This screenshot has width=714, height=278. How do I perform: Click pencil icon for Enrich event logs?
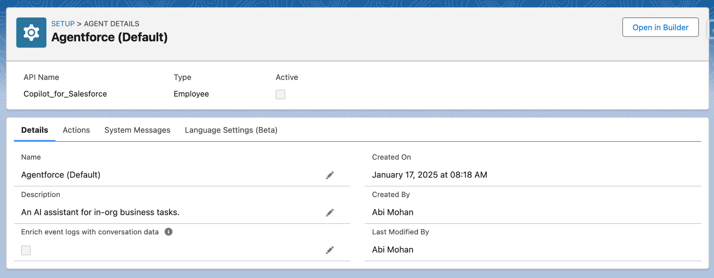330,250
